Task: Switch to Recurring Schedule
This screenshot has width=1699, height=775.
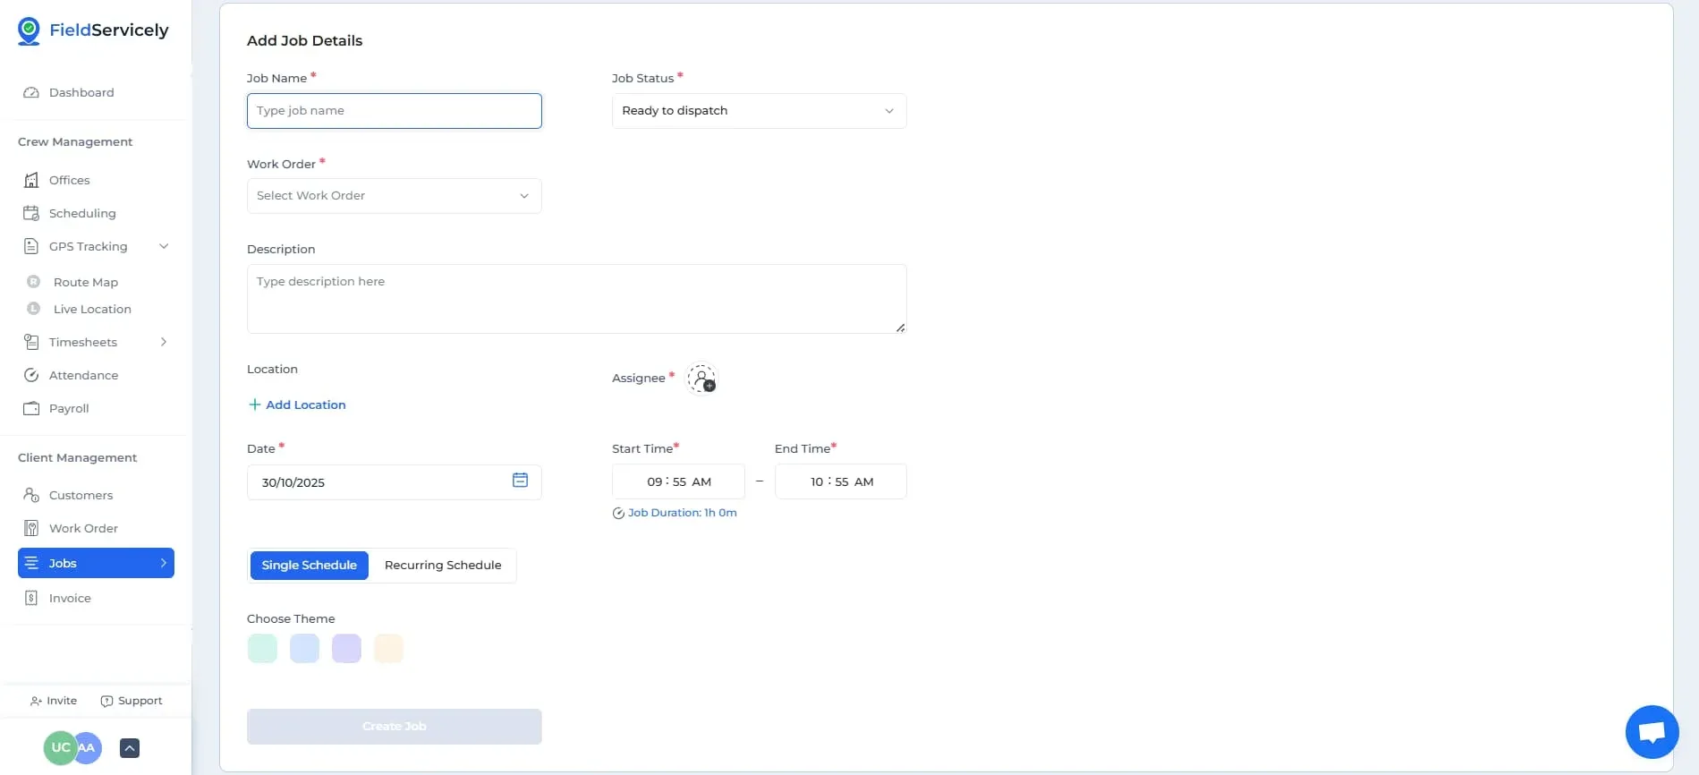Action: click(443, 566)
